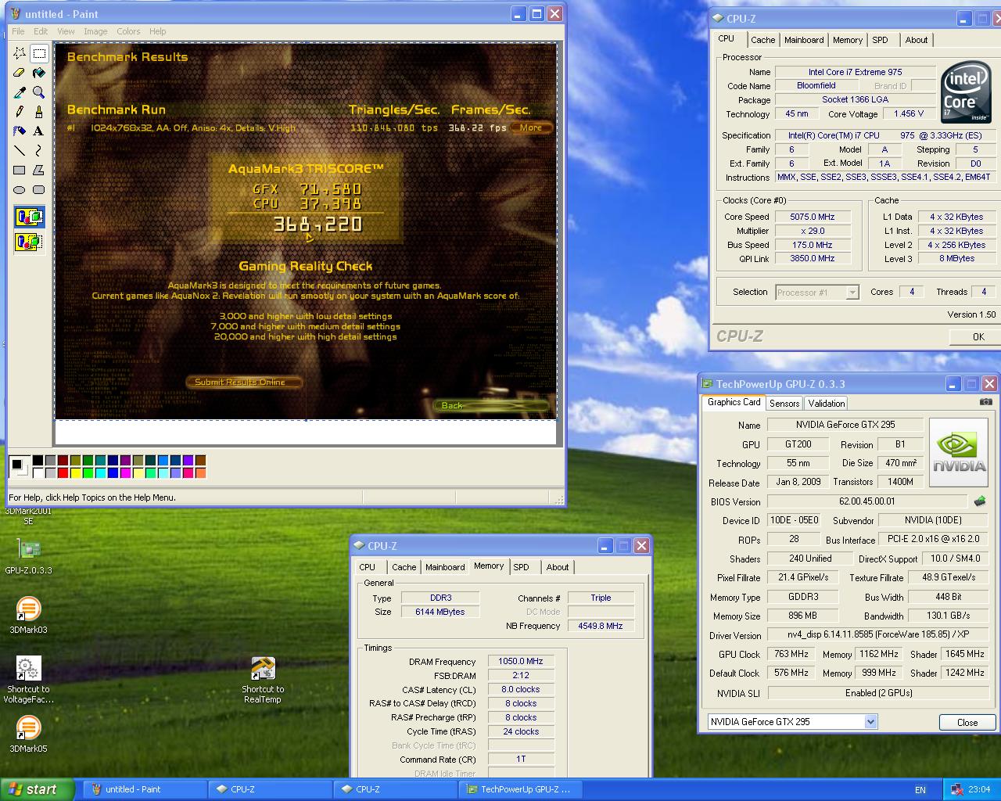Click the Back button in AquaMark image
1001x801 pixels.
[491, 405]
